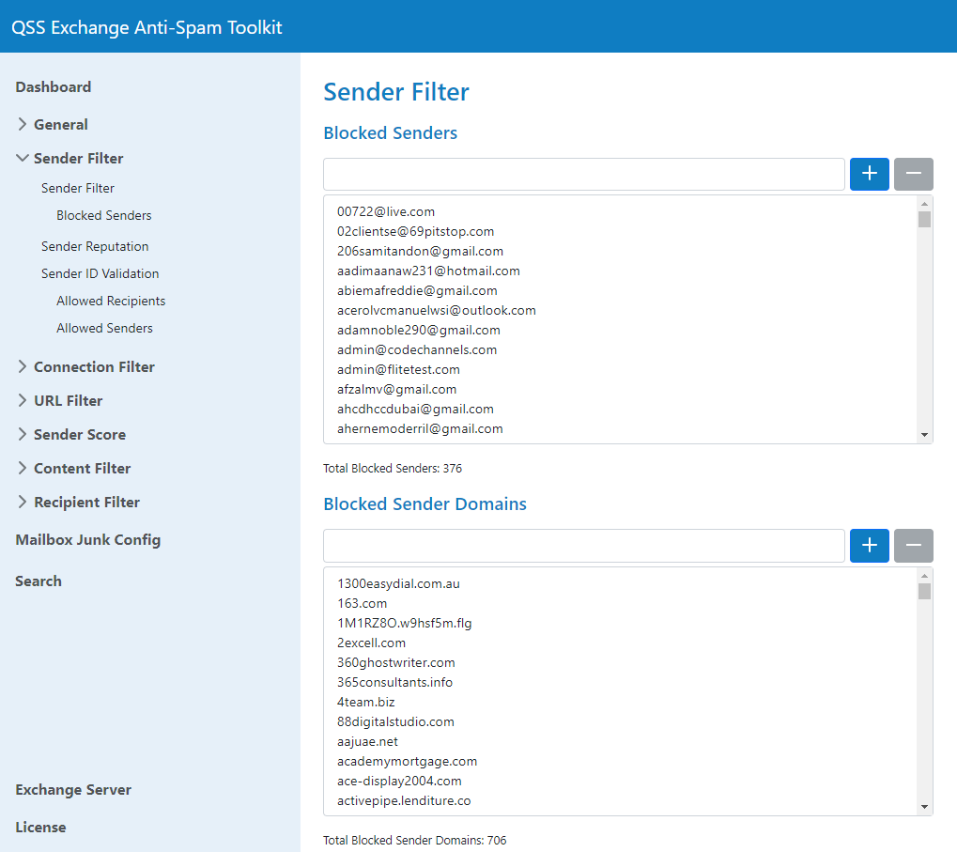Select afzalmv@gmail.com entry
This screenshot has width=957, height=852.
pyautogui.click(x=396, y=390)
